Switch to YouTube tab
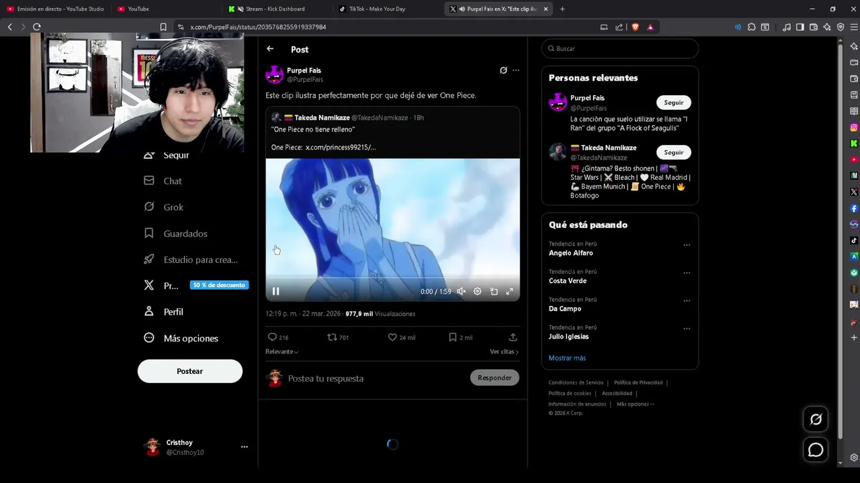The image size is (860, 483). pyautogui.click(x=165, y=9)
